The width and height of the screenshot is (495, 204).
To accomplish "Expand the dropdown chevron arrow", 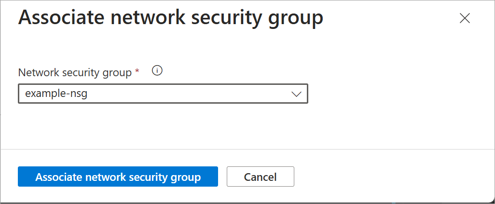I will pyautogui.click(x=296, y=94).
